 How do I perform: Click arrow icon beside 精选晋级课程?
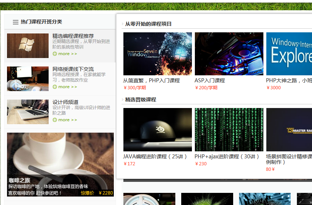(123, 100)
